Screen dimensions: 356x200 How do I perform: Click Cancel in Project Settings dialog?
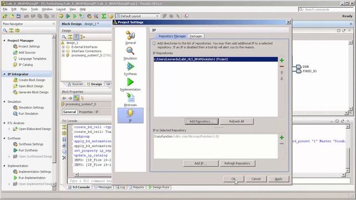click(256, 179)
